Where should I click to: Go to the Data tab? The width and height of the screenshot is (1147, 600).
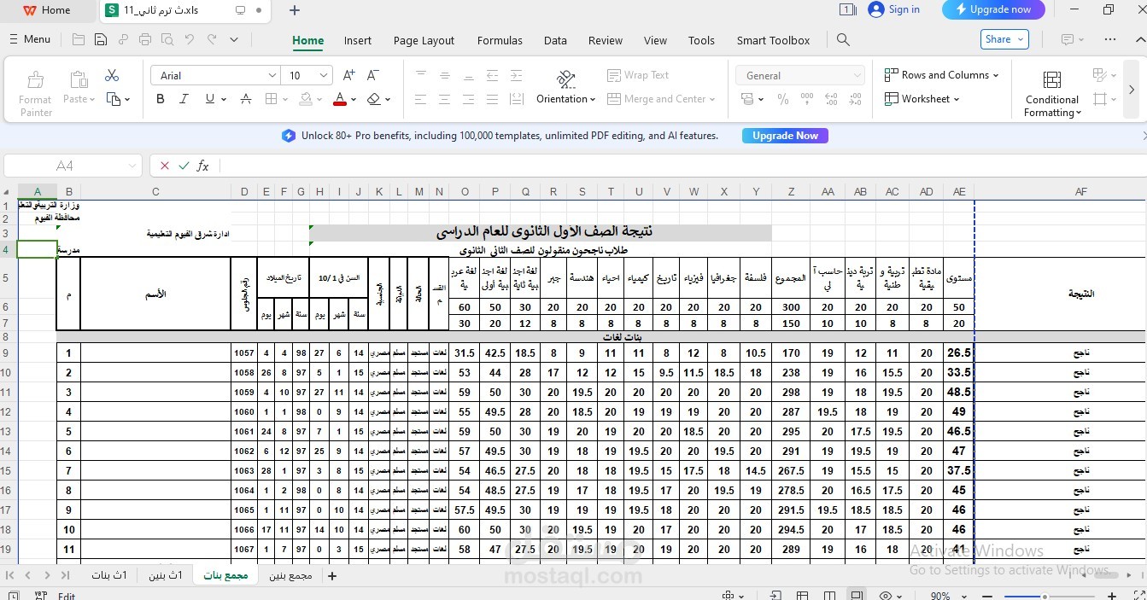pyautogui.click(x=555, y=40)
